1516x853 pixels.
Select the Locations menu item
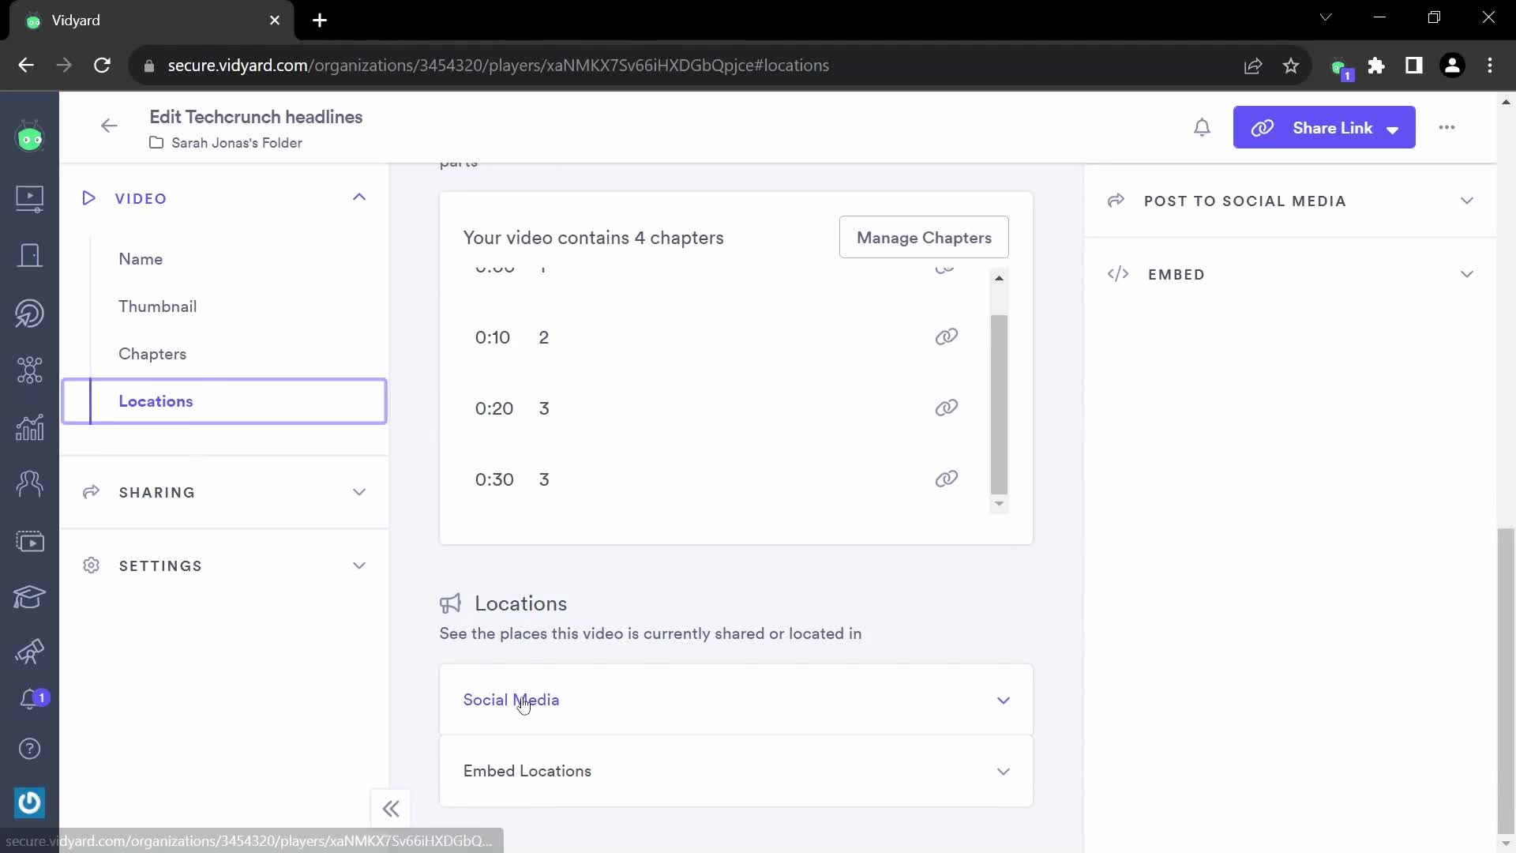tap(155, 402)
